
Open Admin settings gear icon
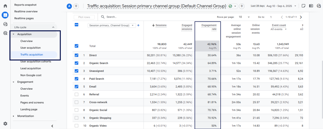point(5,124)
